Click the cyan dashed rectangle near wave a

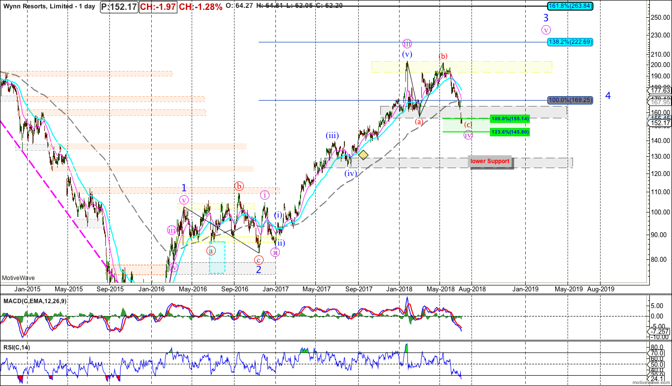pyautogui.click(x=217, y=257)
